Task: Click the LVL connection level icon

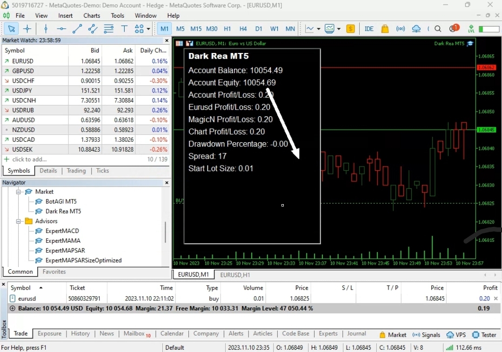Action: tap(471, 29)
